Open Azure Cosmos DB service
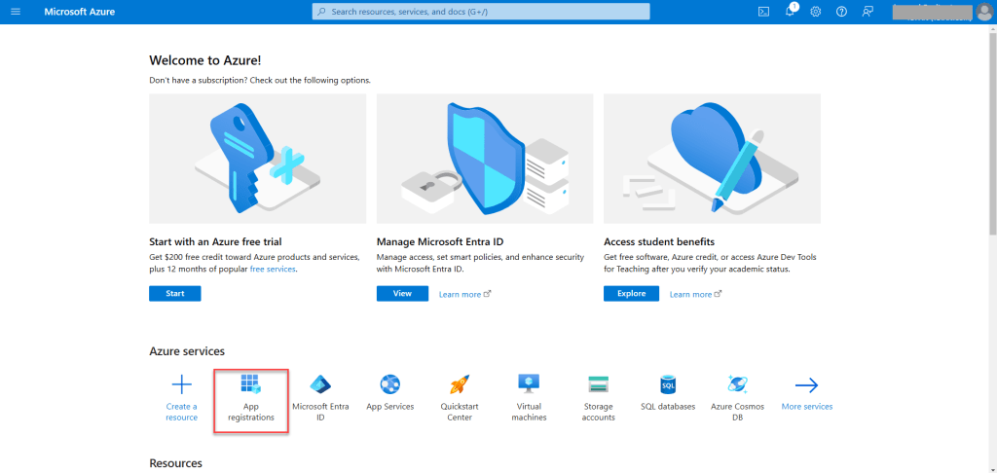This screenshot has width=997, height=473. click(x=737, y=384)
